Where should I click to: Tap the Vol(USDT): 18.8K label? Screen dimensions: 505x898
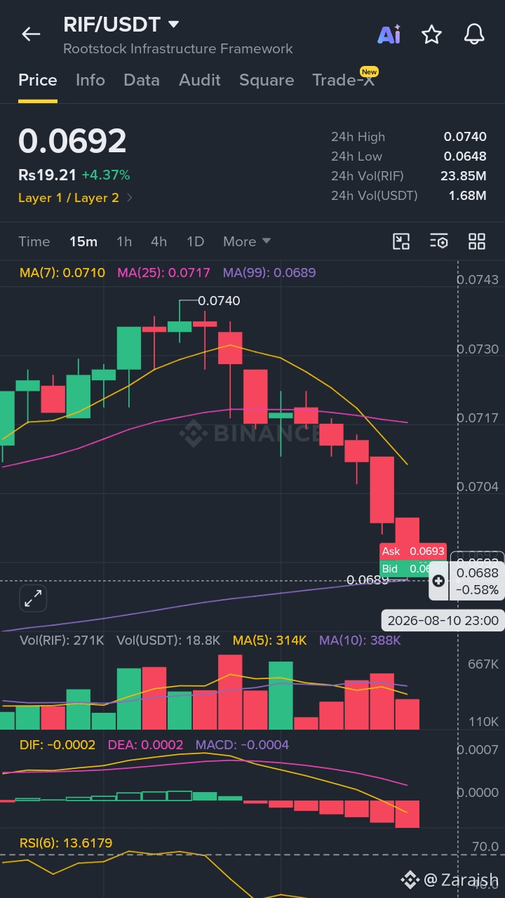tap(168, 641)
